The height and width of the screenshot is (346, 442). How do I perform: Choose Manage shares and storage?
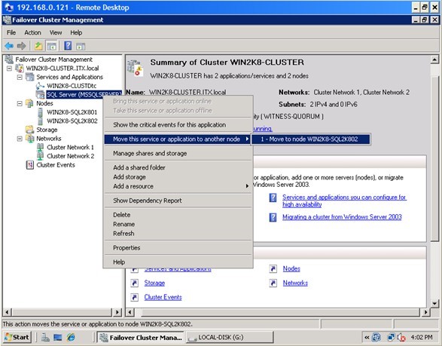[178, 153]
